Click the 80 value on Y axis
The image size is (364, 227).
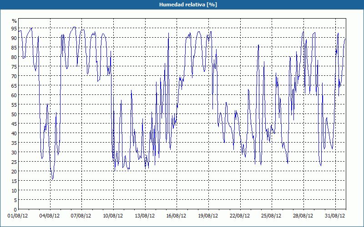(14, 57)
